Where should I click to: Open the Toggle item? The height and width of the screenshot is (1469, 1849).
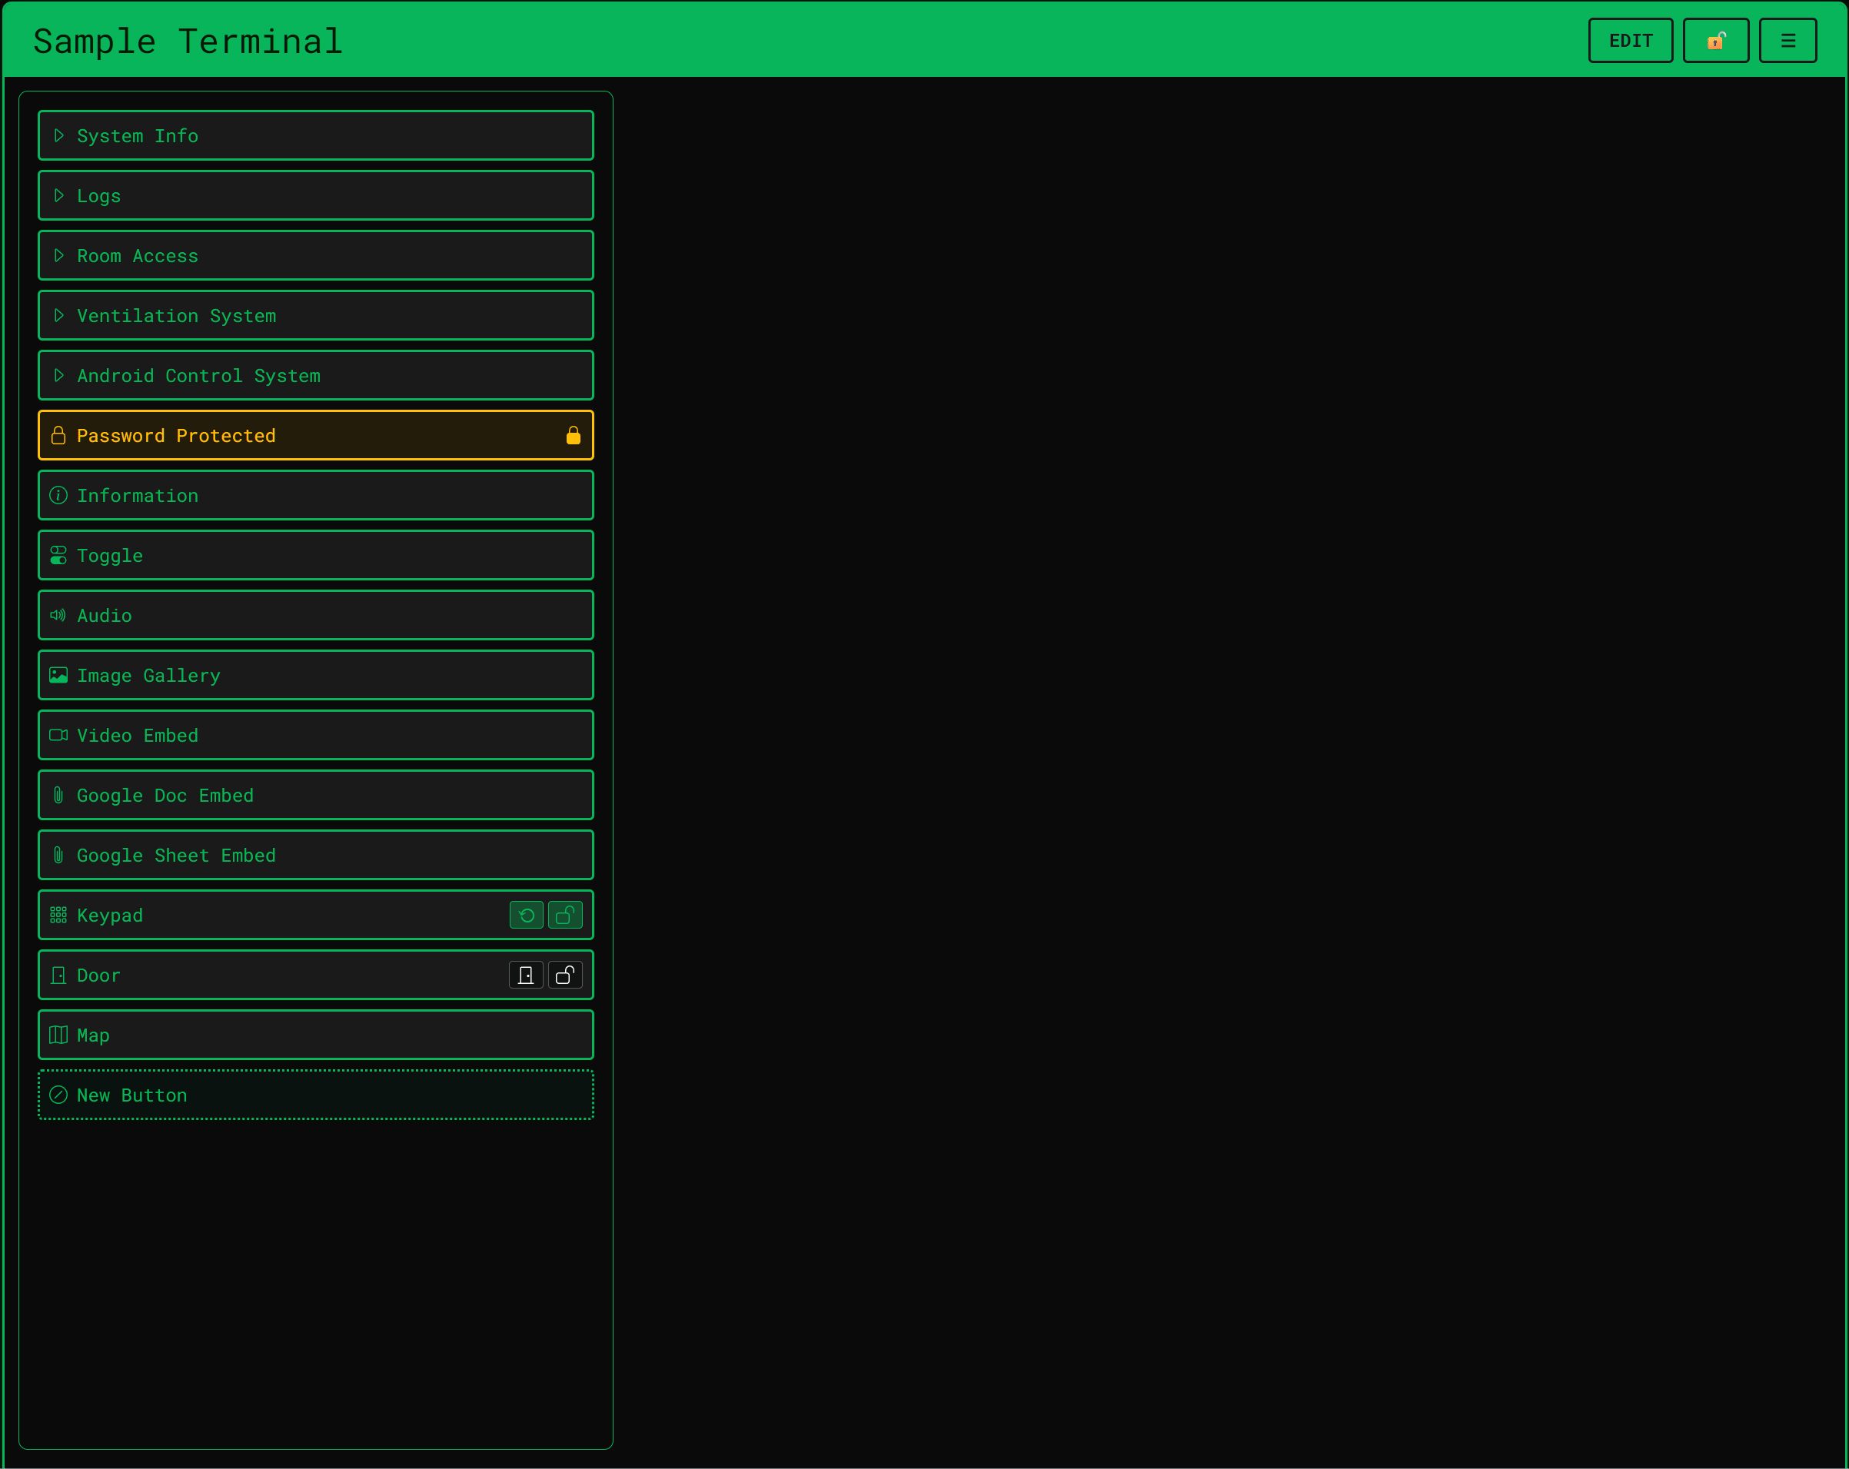314,555
